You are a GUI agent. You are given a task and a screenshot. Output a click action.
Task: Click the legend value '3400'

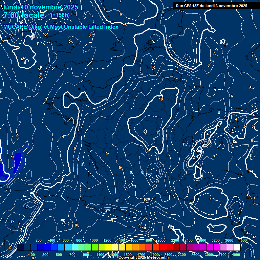tap(222, 255)
